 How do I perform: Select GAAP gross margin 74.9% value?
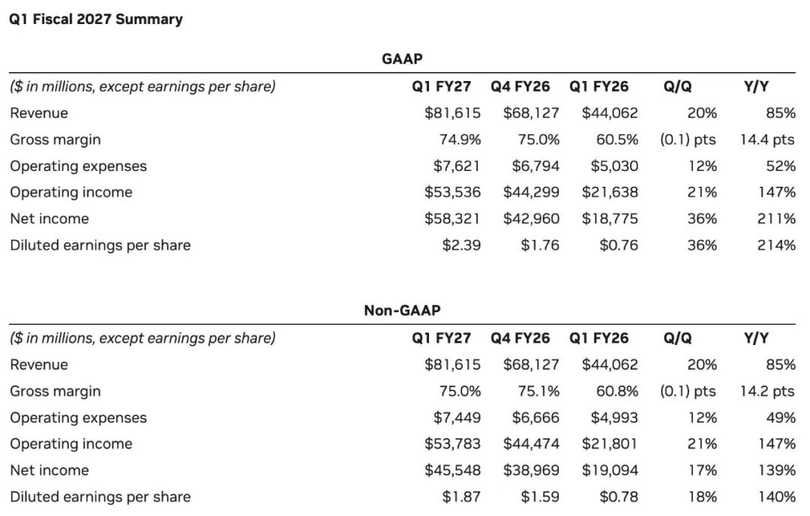coord(460,140)
